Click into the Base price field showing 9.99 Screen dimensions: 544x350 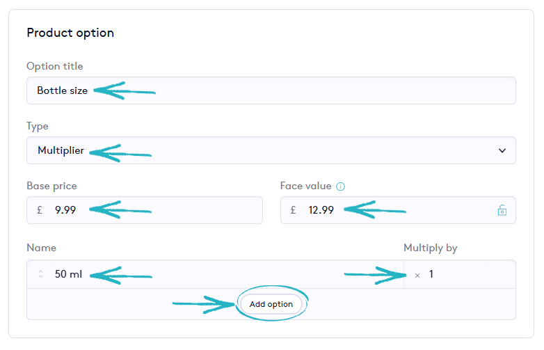tap(65, 210)
